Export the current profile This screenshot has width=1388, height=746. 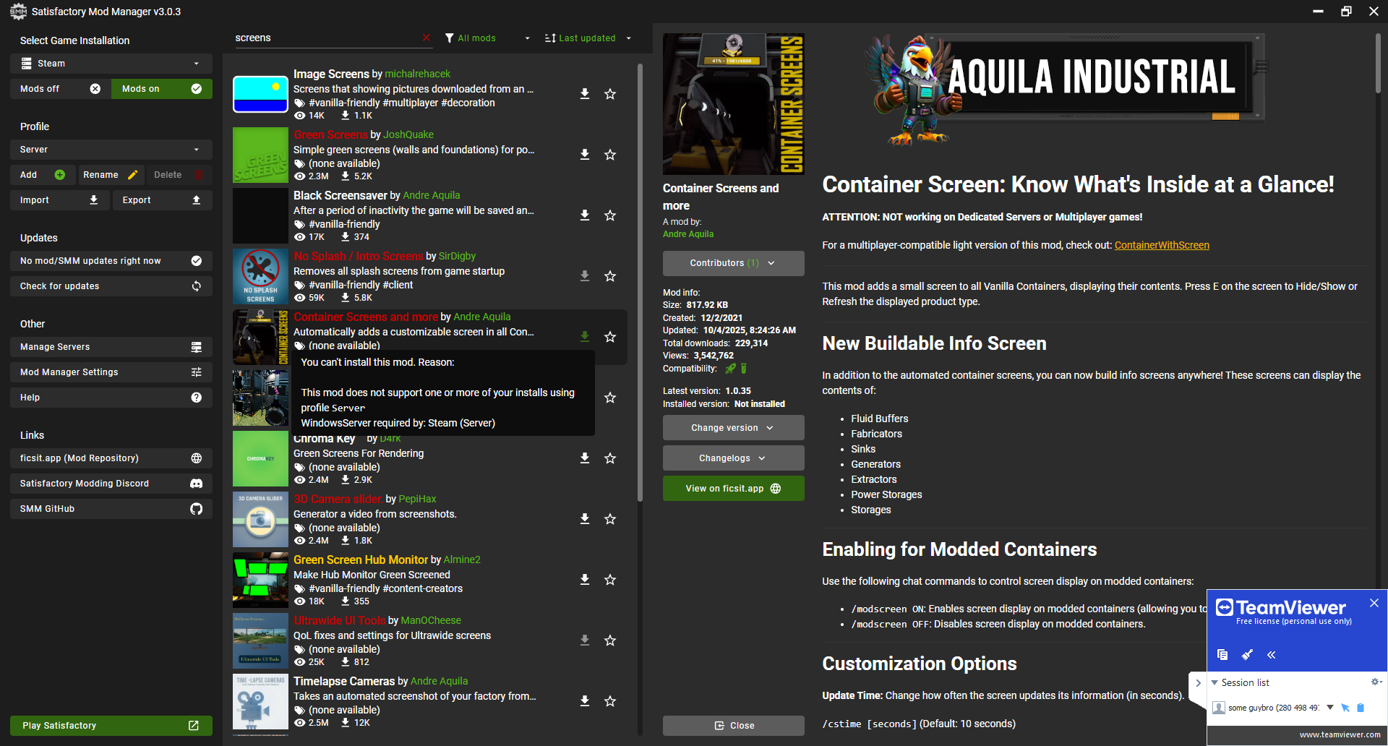pos(163,200)
